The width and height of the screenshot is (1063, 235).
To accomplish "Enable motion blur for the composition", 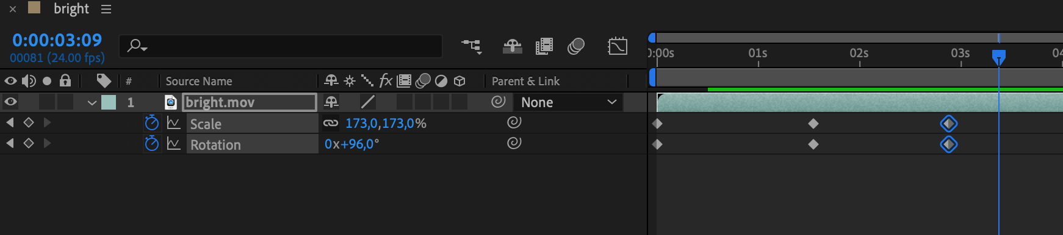I will (x=576, y=46).
